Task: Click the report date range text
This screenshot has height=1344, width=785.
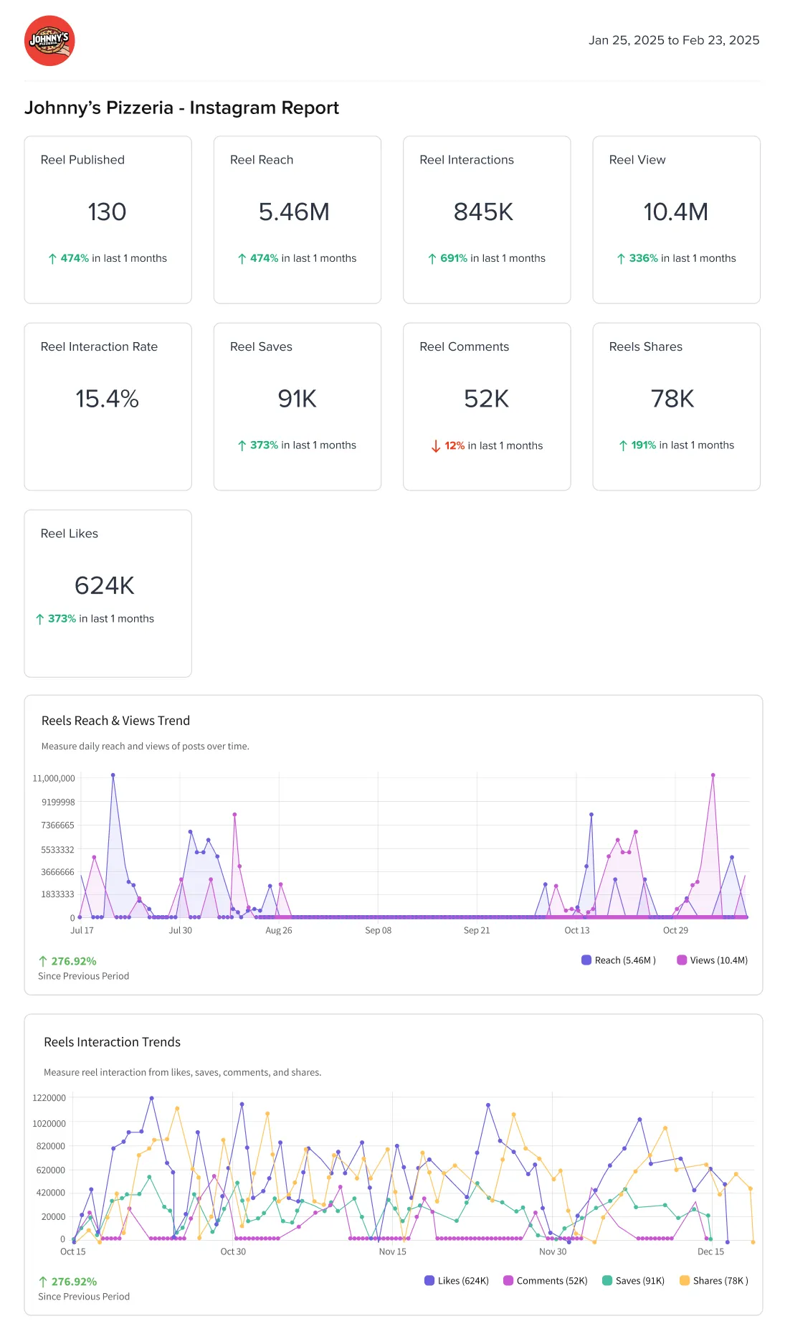Action: tap(674, 40)
